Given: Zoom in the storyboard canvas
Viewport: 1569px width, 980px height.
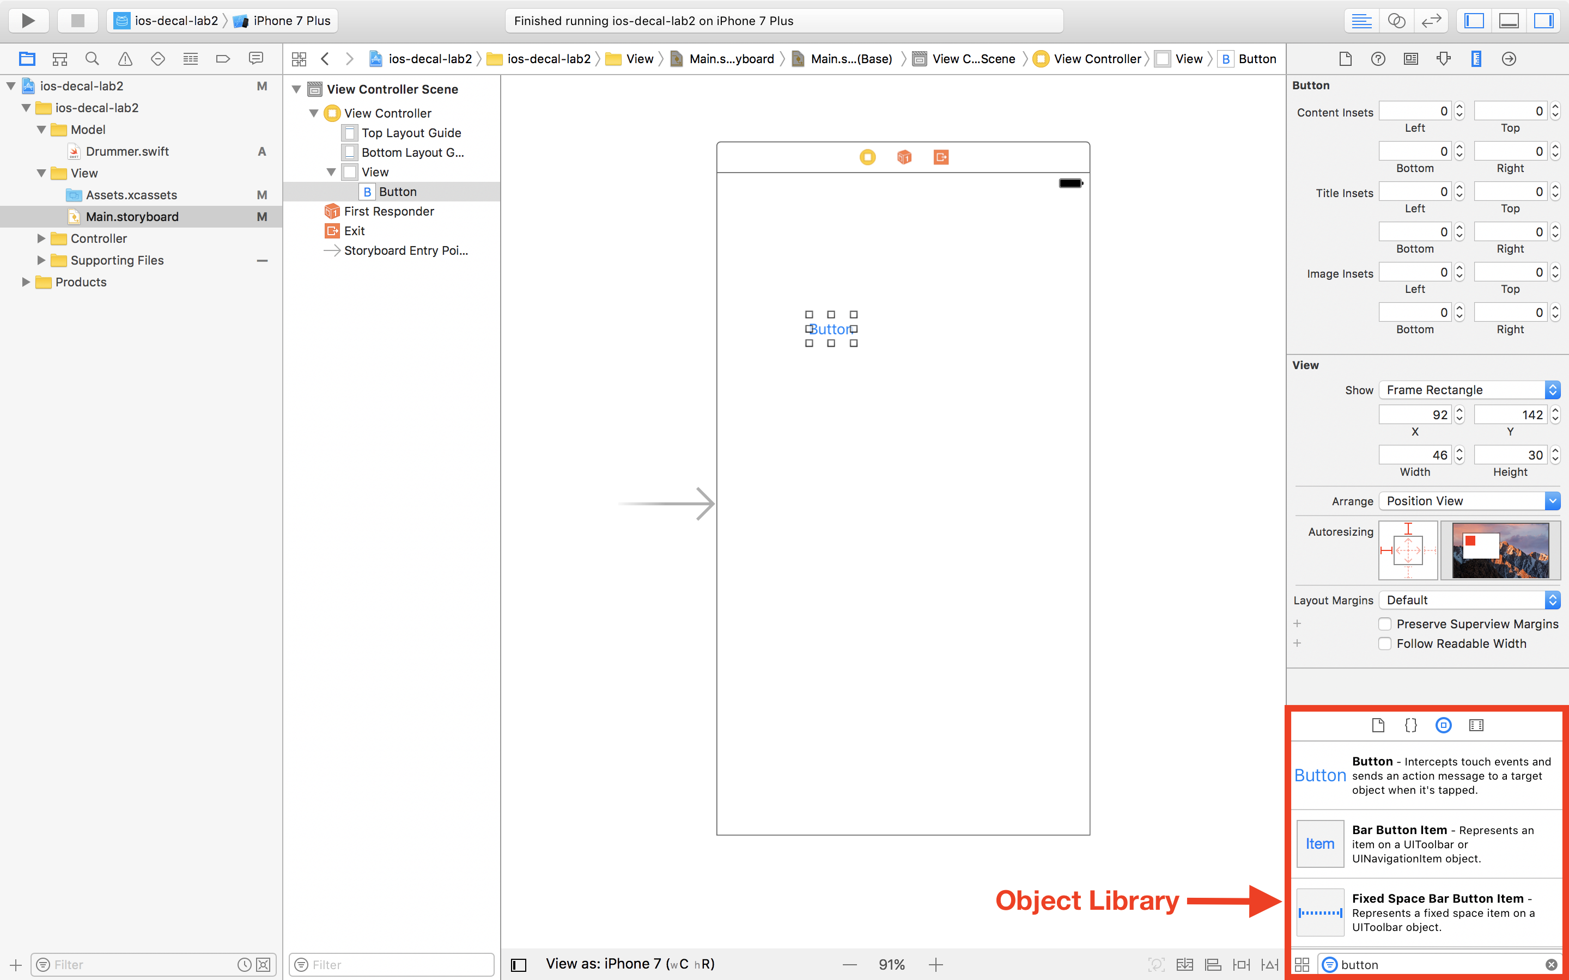Looking at the screenshot, I should (935, 964).
